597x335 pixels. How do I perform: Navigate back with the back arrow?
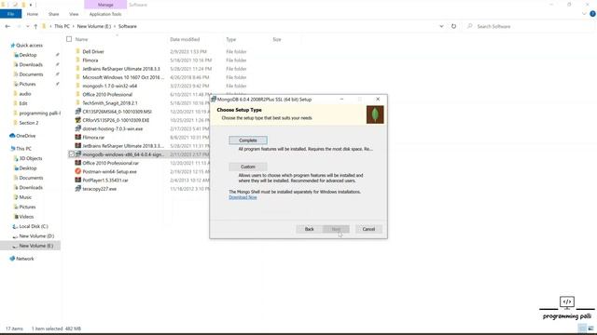click(7, 26)
